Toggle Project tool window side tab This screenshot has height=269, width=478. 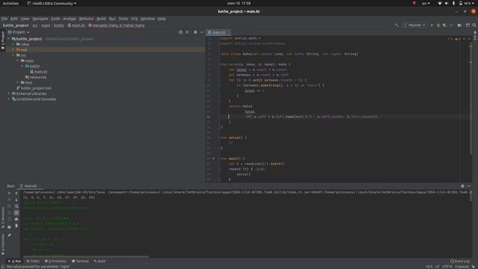coord(3,40)
